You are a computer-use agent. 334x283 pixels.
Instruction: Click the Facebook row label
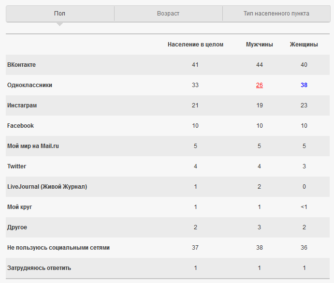coord(20,126)
